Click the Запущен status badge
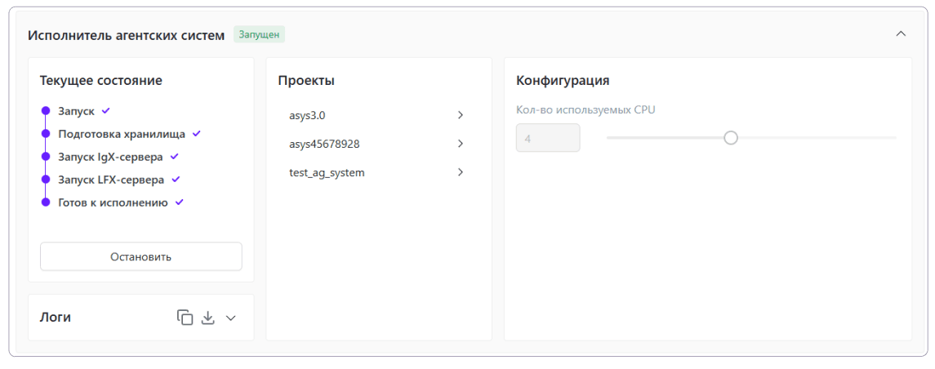935x369 pixels. click(259, 34)
